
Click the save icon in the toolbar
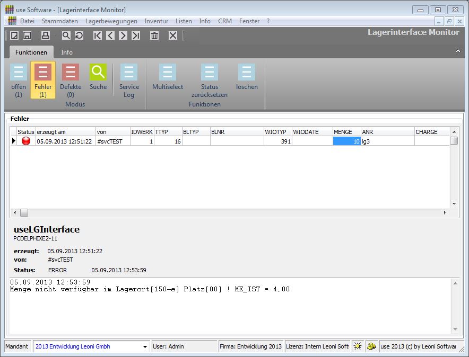pyautogui.click(x=27, y=35)
